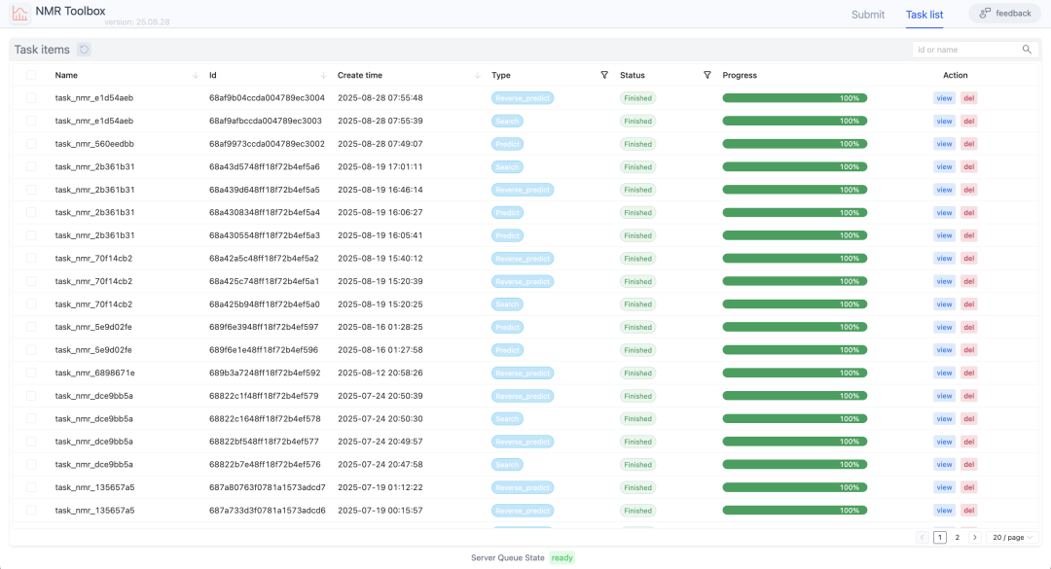Open the Task list tab
This screenshot has height=569, width=1051.
(x=924, y=15)
